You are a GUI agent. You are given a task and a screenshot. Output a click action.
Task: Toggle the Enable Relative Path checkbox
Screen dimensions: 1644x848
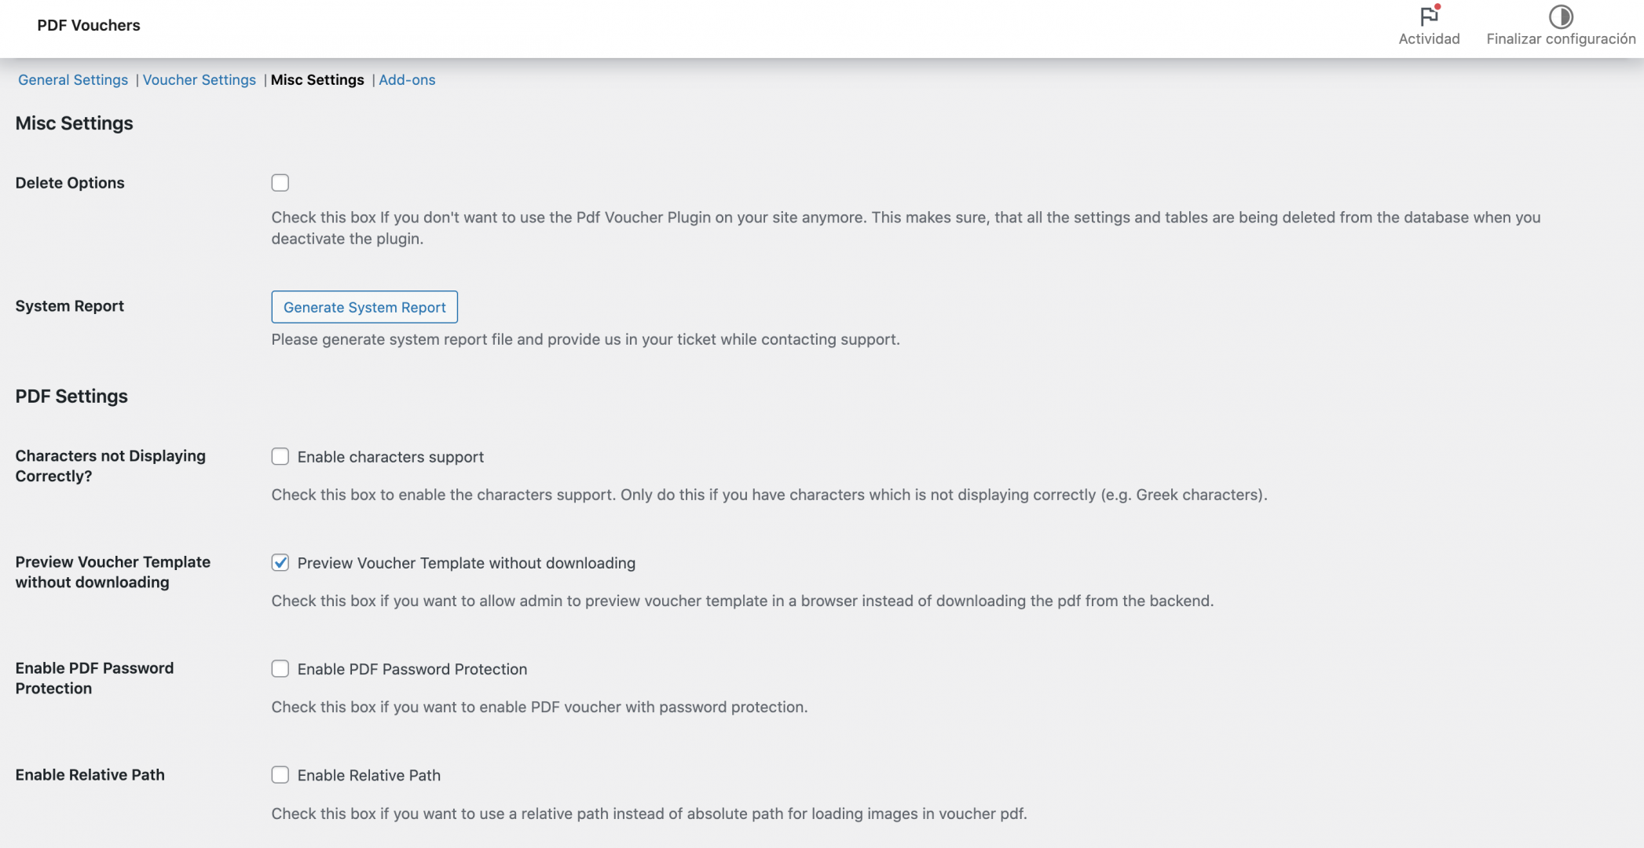(280, 775)
